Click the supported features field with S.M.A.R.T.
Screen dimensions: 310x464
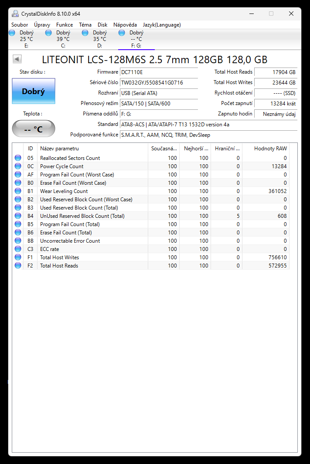(209, 135)
